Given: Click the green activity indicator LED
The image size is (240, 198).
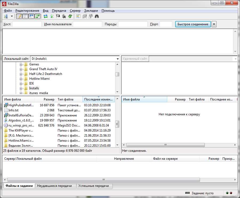Looking at the screenshot, I should click(x=227, y=193).
